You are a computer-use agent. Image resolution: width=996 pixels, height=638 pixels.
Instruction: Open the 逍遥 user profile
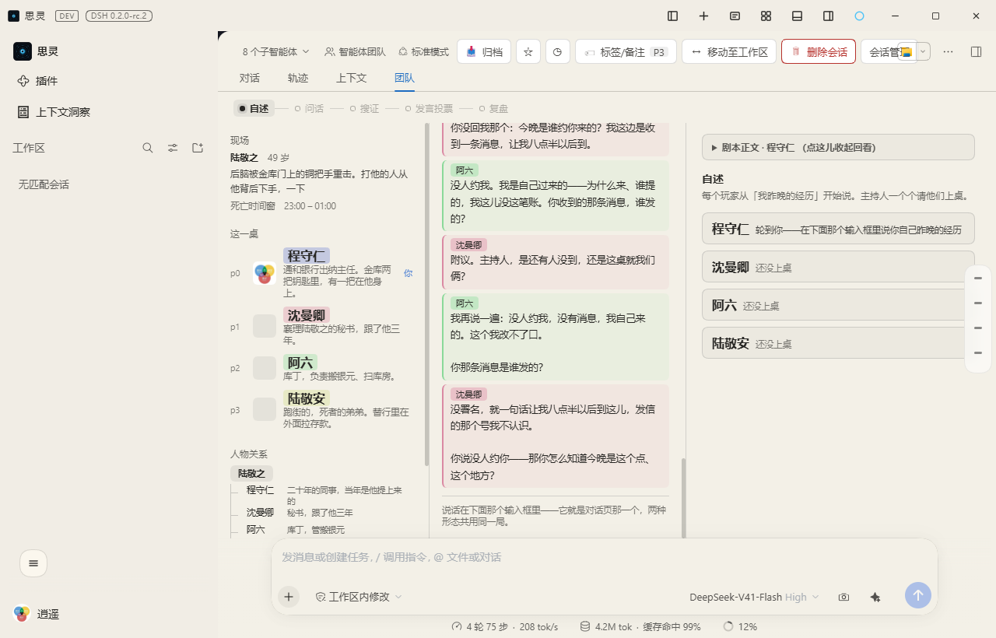(37, 614)
